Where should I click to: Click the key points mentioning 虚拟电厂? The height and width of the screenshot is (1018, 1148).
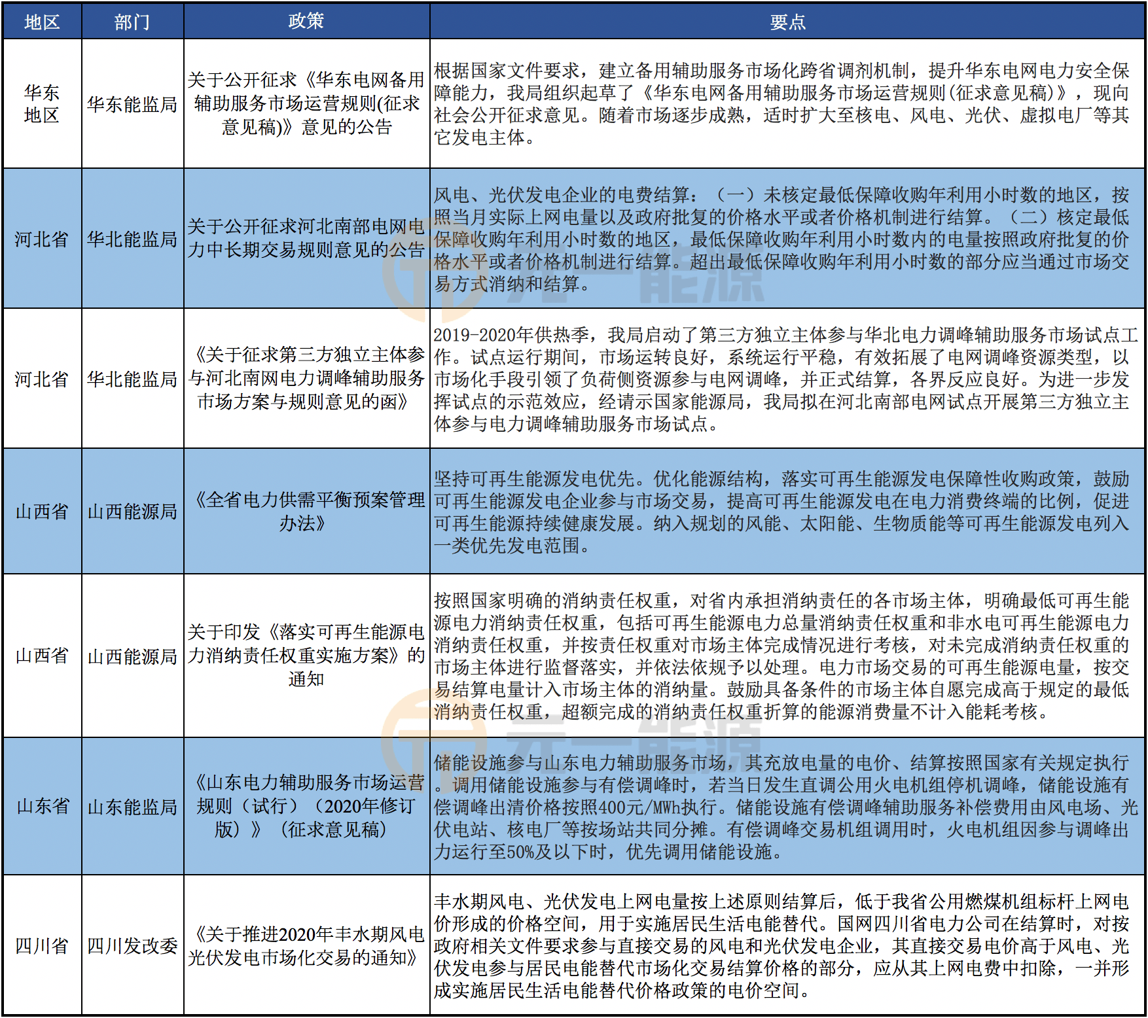tap(781, 104)
